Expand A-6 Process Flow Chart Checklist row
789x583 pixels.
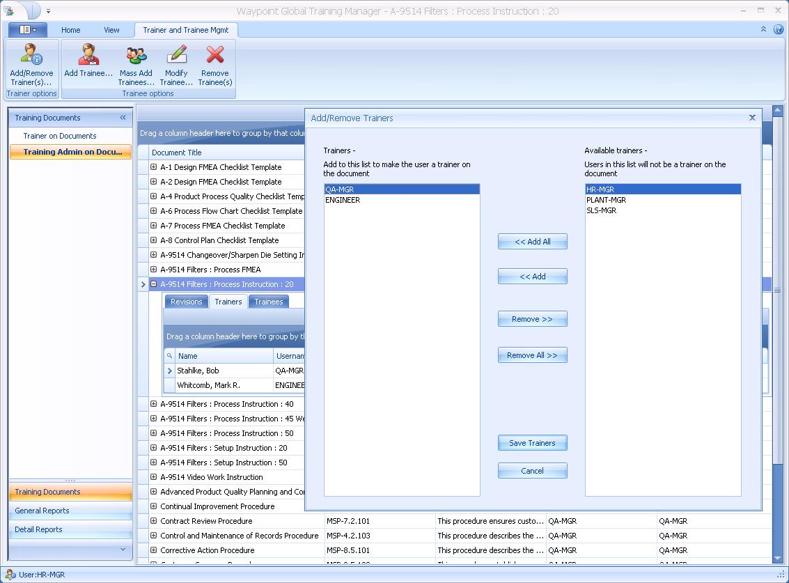click(x=153, y=210)
